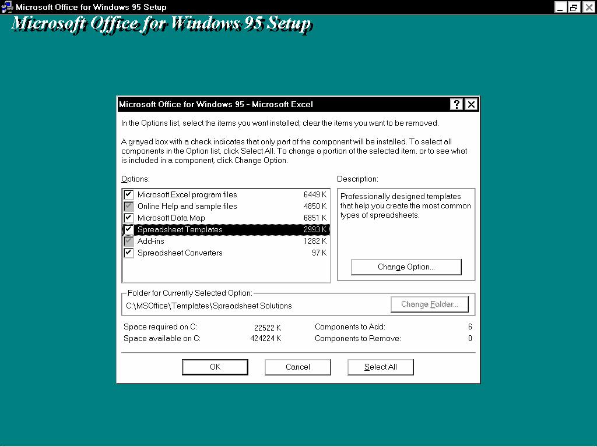This screenshot has height=447, width=597.
Task: Click the template description text
Action: tap(406, 205)
